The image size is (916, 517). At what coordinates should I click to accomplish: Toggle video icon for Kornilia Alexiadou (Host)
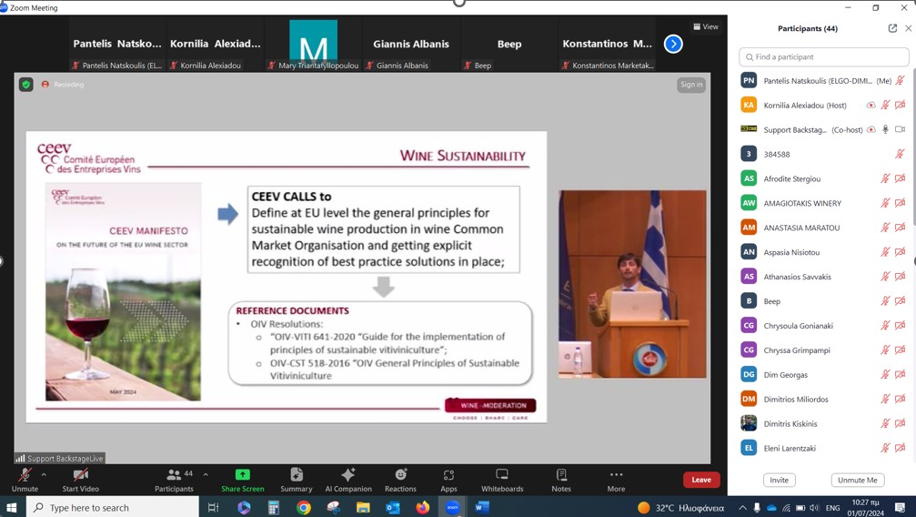901,106
